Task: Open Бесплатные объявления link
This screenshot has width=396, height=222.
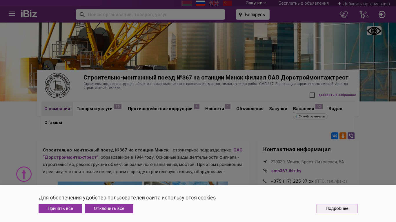Action: (304, 3)
